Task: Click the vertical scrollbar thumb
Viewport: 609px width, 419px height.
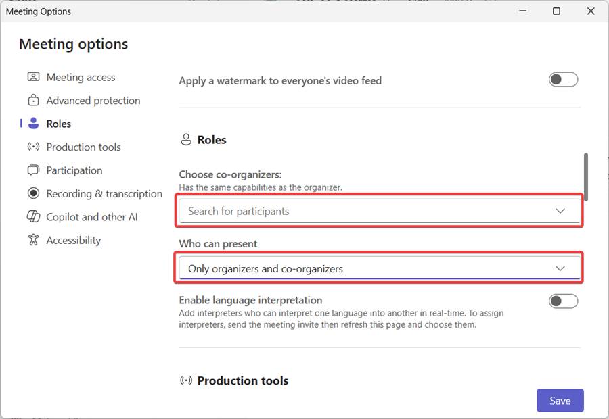Action: point(586,176)
